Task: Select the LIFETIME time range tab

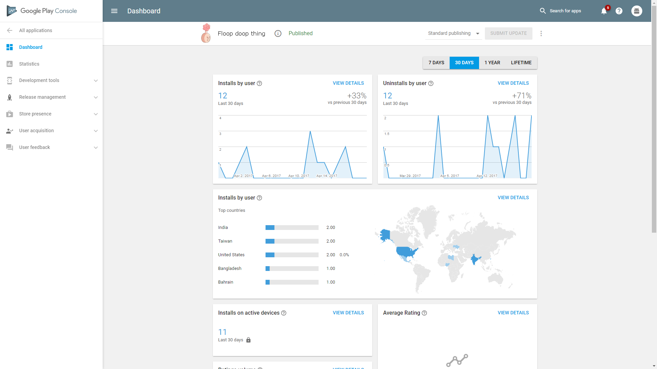Action: 521,63
